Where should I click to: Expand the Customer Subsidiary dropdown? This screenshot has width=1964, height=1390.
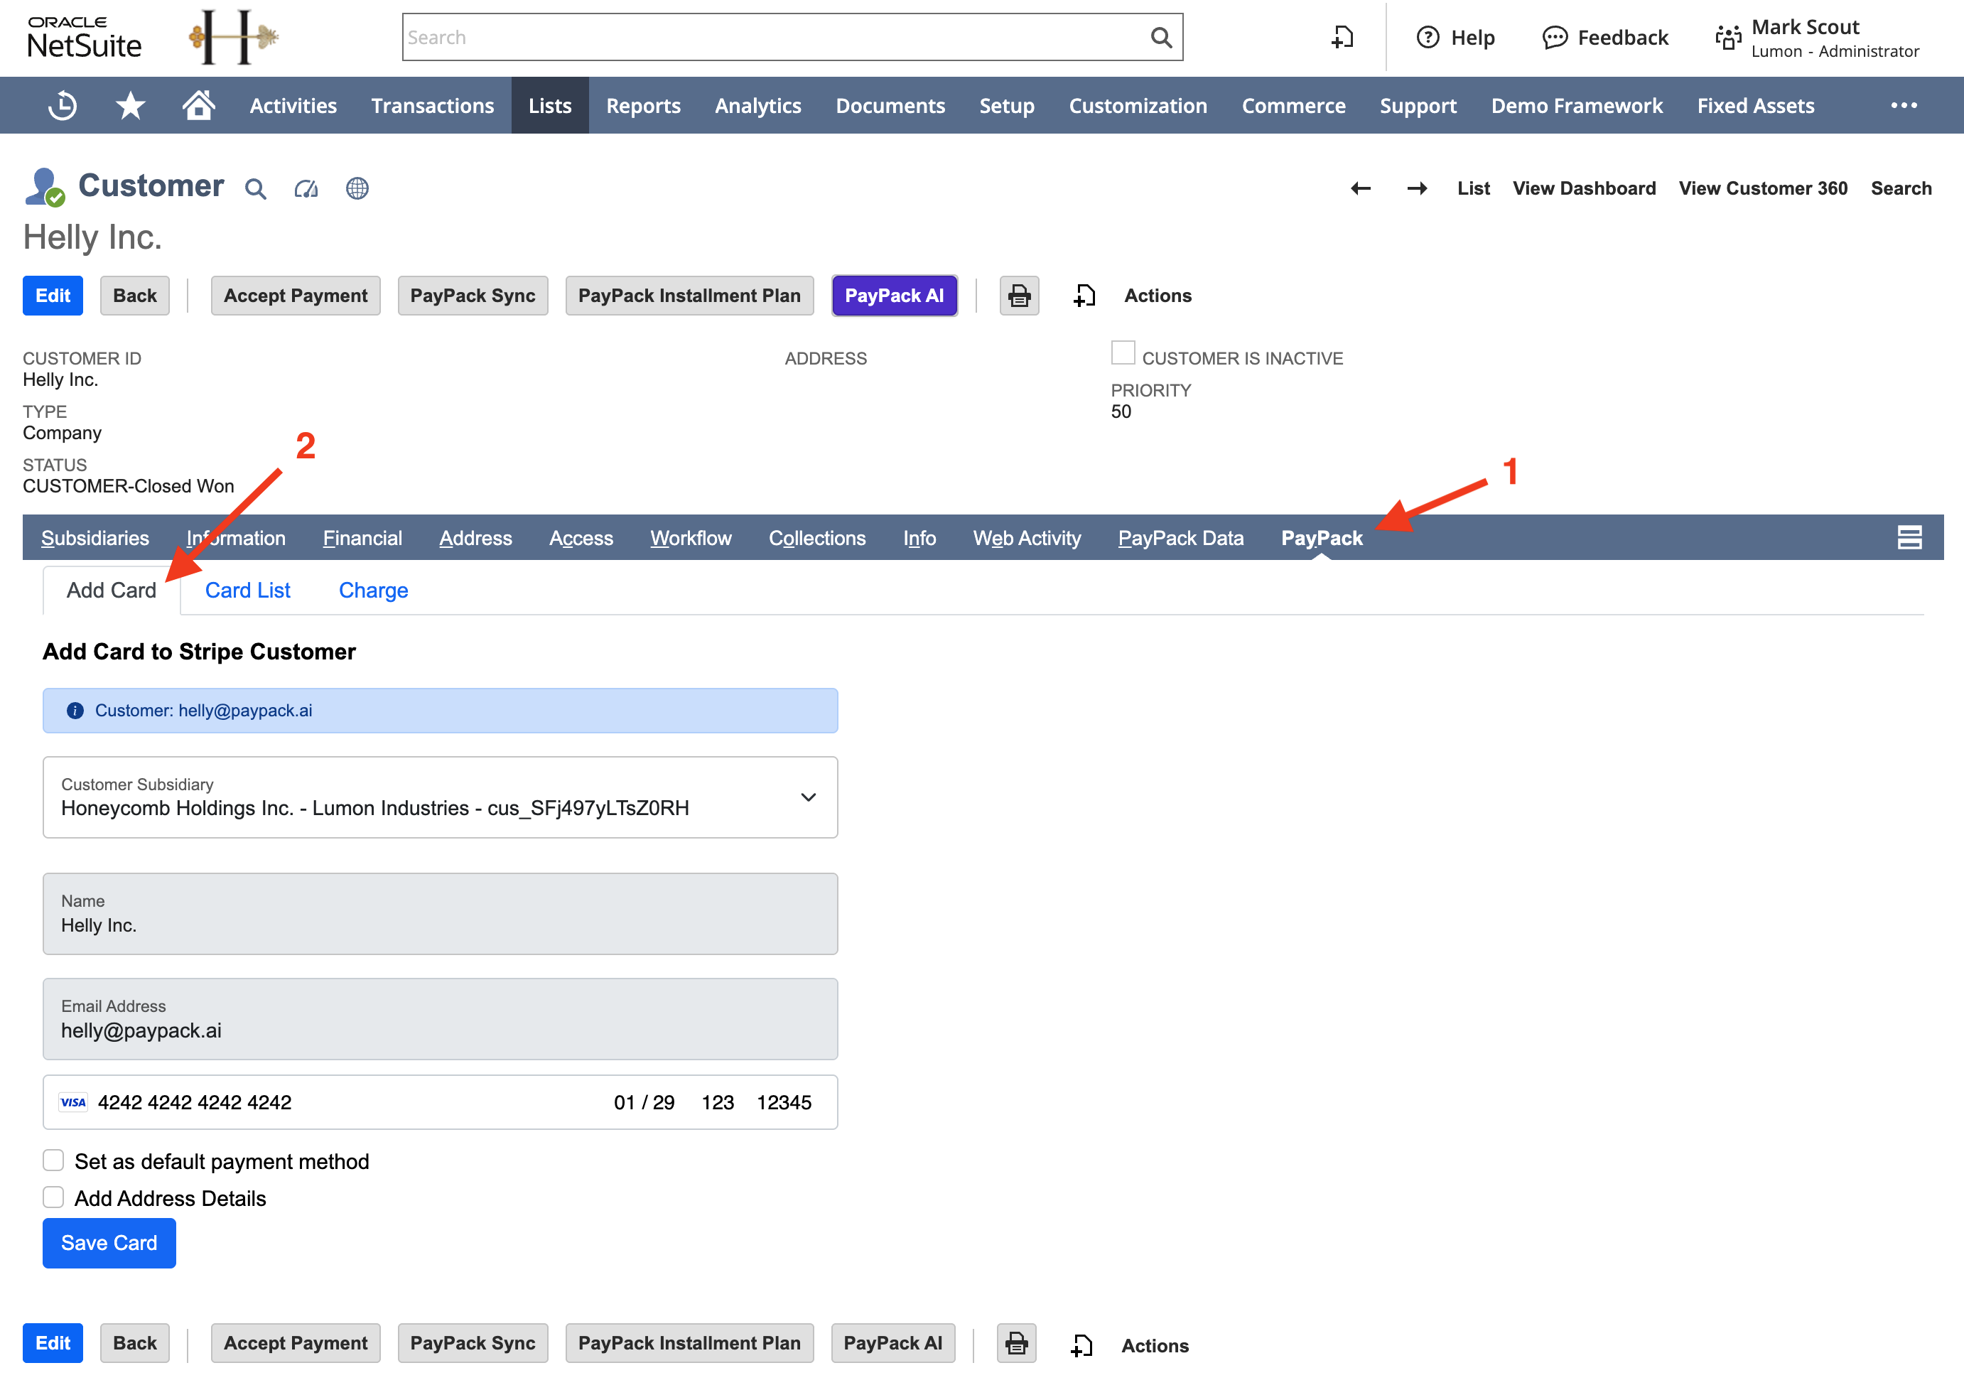tap(440, 797)
